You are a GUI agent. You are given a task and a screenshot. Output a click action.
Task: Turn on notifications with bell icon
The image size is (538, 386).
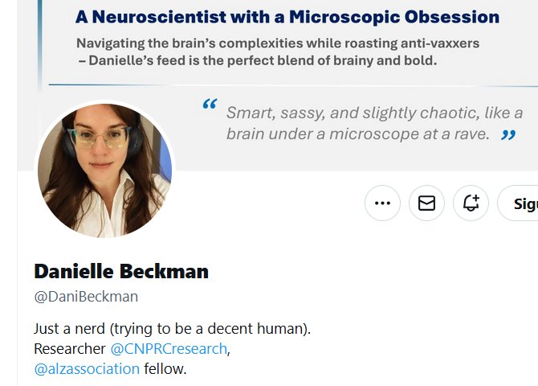tap(471, 203)
